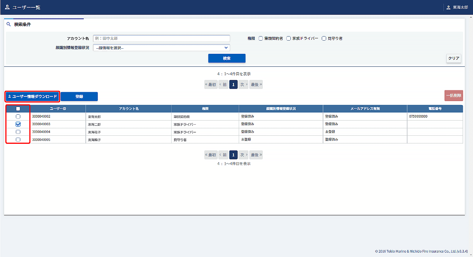Toggle the select-all checkbox in table header

pos(18,109)
